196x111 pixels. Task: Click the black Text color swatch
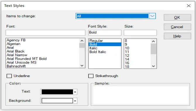57,92
